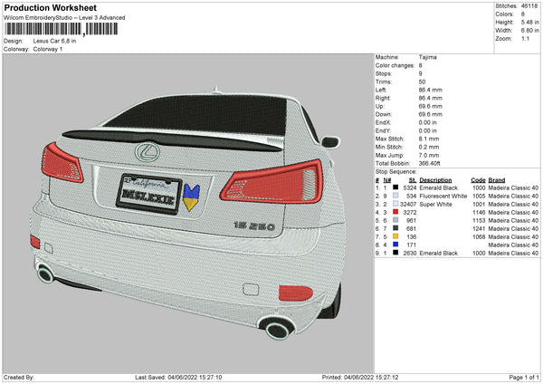Image resolution: width=543 pixels, height=384 pixels.
Task: Click the Trims value 50
Action: click(x=422, y=82)
